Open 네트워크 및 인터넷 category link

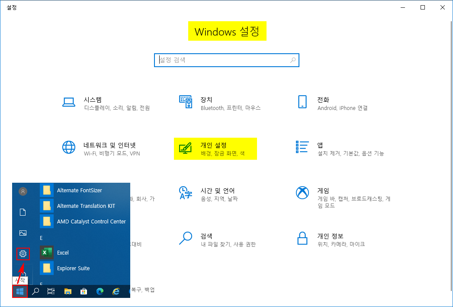[x=109, y=145]
